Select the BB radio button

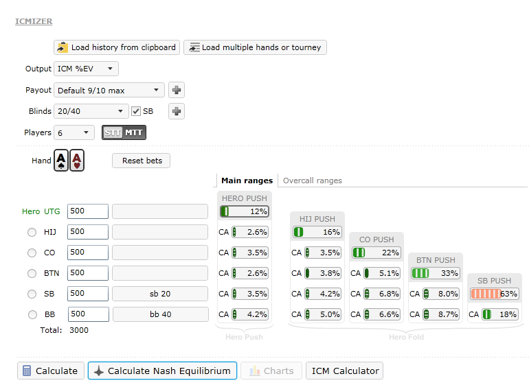coord(32,314)
